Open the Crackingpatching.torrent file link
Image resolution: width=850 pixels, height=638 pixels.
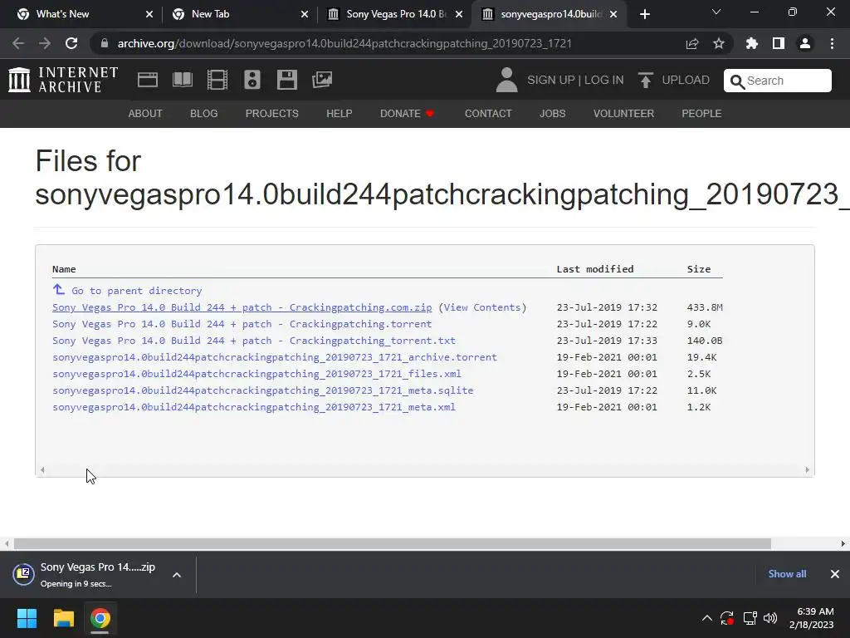pyautogui.click(x=242, y=325)
